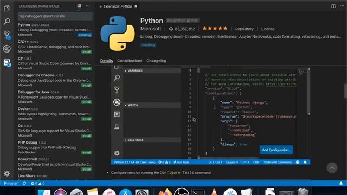Image resolution: width=347 pixels, height=195 pixels.
Task: Open the Repository link
Action: [245, 29]
